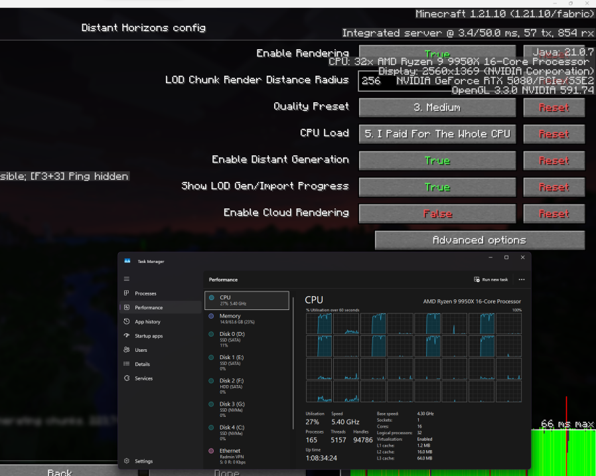Reset Enable Cloud Rendering setting

pyautogui.click(x=554, y=214)
